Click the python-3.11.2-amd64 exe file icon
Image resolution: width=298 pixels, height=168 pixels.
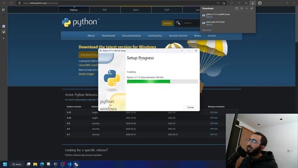tap(203, 15)
